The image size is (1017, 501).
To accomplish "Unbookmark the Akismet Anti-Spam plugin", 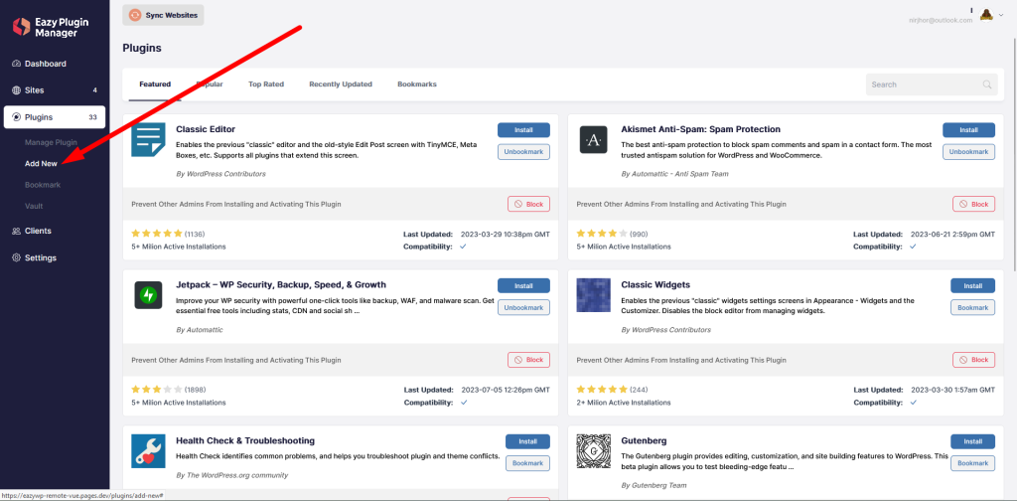I will click(968, 152).
